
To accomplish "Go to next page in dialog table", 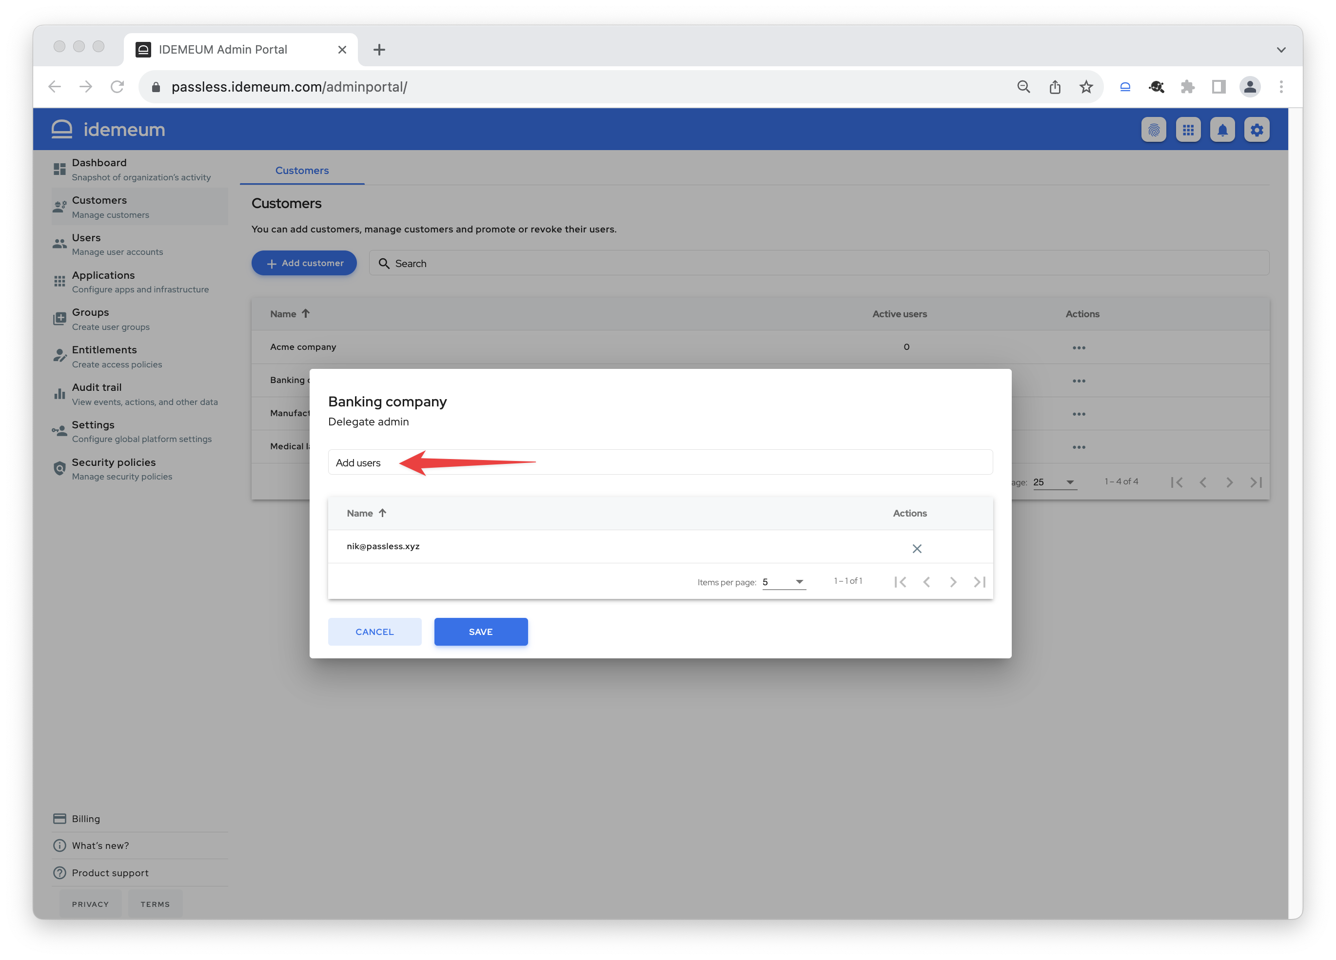I will 953,581.
